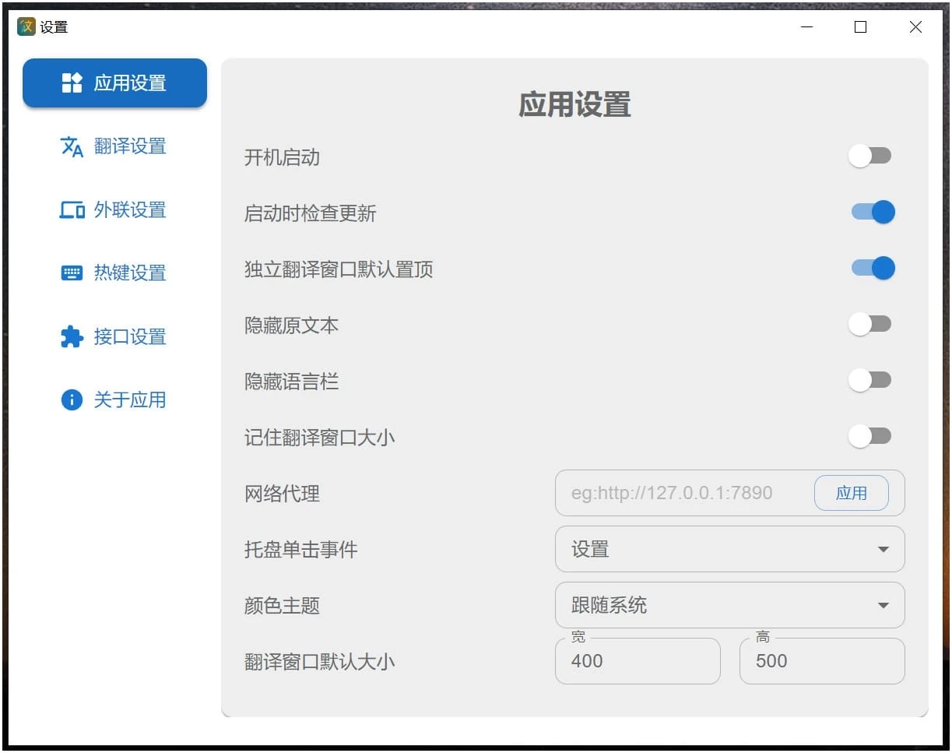The image size is (952, 753).
Task: Click the 宽 width input field
Action: point(637,662)
